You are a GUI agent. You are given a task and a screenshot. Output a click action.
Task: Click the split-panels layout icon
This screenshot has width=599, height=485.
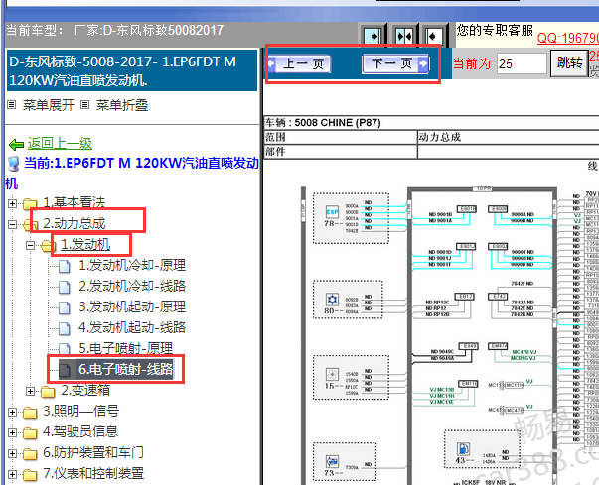click(x=404, y=37)
